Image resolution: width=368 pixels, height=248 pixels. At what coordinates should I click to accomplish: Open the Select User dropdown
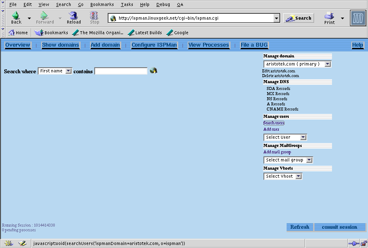[x=285, y=137]
